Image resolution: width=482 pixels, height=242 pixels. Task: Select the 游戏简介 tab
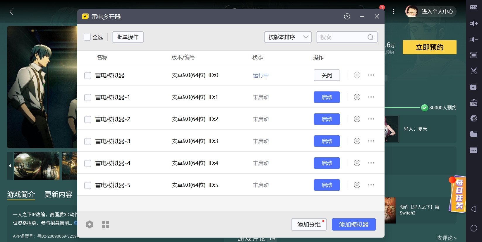[x=21, y=195]
